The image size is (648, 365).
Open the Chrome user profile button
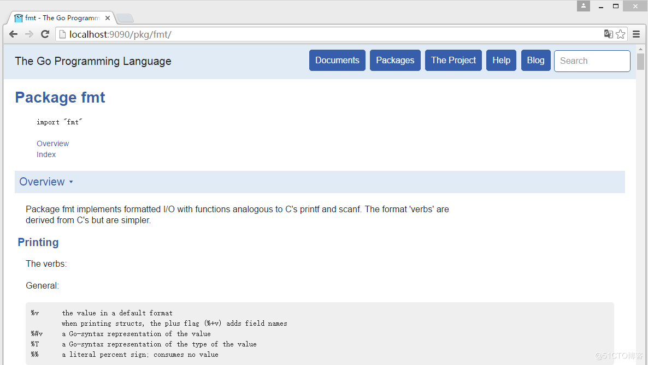coord(584,6)
